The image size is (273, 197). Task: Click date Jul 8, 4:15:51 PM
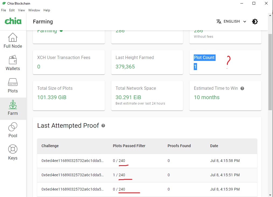(225, 175)
